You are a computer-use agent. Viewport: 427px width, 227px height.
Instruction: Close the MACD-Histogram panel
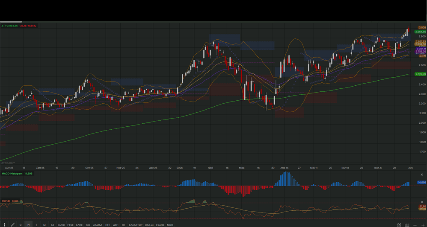(x=422, y=175)
